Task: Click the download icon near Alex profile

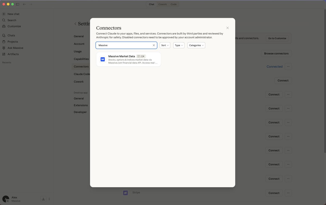Action: (x=43, y=199)
